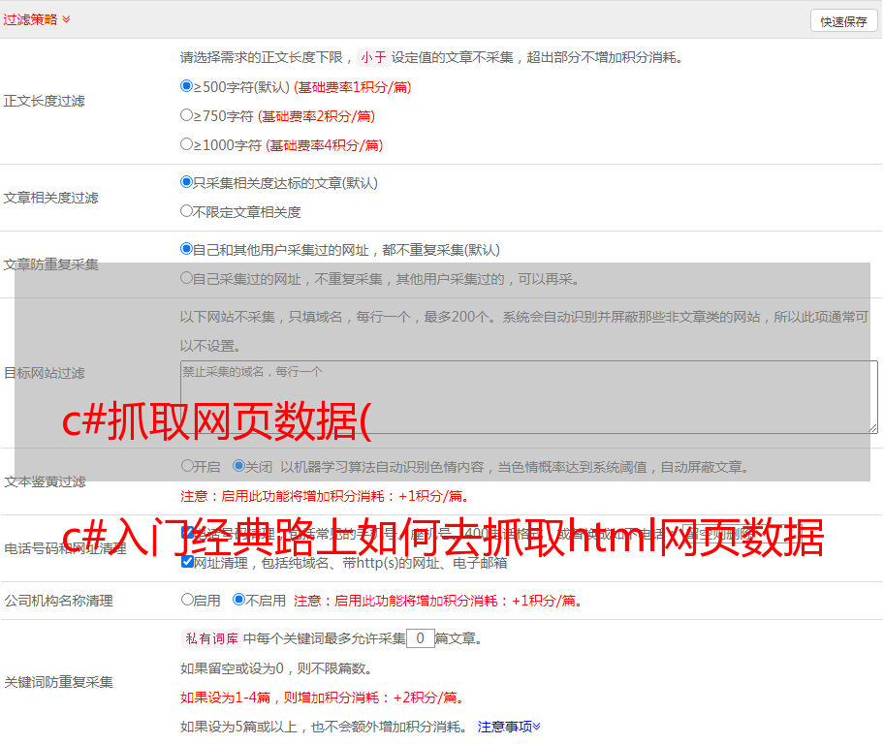Select 不启用 for 公司机构名称清理
This screenshot has height=744, width=884.
239,600
